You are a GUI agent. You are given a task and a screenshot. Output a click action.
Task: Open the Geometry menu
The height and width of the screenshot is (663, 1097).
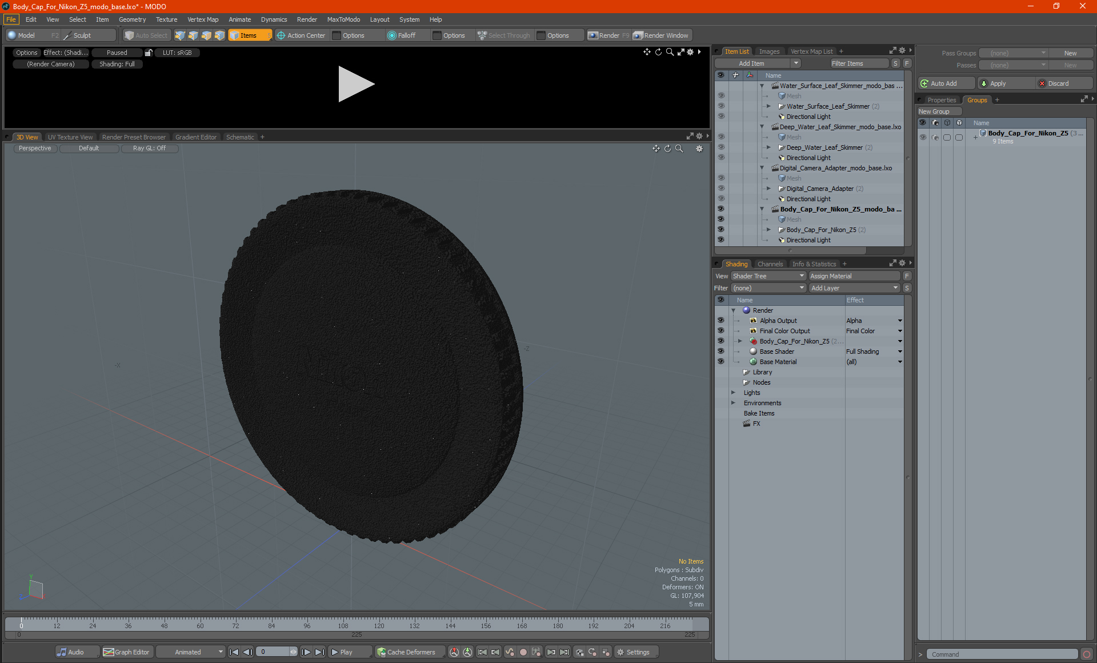[x=132, y=19]
